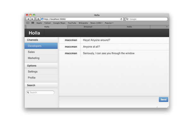Add bookmark with the plus button
The width and height of the screenshot is (194, 126).
coord(38,19)
